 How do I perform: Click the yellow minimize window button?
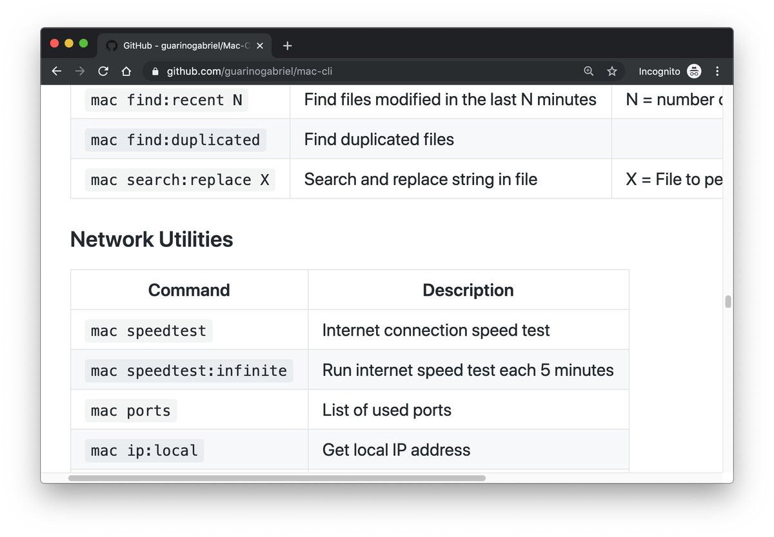(x=69, y=43)
